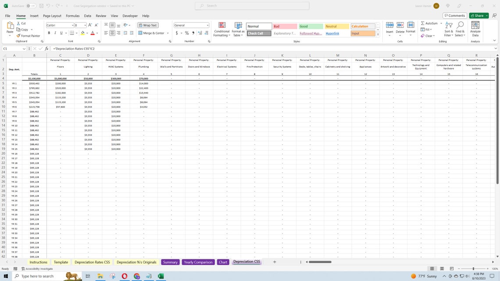The height and width of the screenshot is (281, 500).
Task: Insert a new cell with Insert icon
Action: pyautogui.click(x=389, y=27)
